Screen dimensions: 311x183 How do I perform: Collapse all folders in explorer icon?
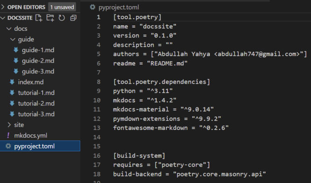[73, 18]
